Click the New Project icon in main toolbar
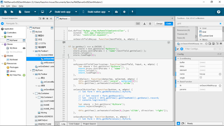Screen dimensions: 224x126 [6, 12]
